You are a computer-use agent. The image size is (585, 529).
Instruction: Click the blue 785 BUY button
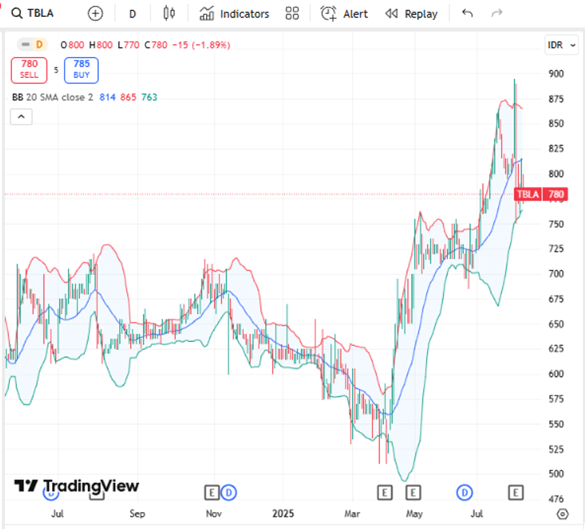coord(81,70)
